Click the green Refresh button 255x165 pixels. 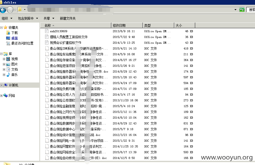click(242, 10)
